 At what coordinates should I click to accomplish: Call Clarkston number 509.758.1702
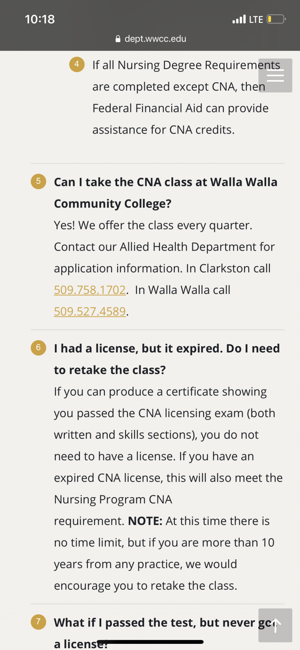(x=90, y=290)
